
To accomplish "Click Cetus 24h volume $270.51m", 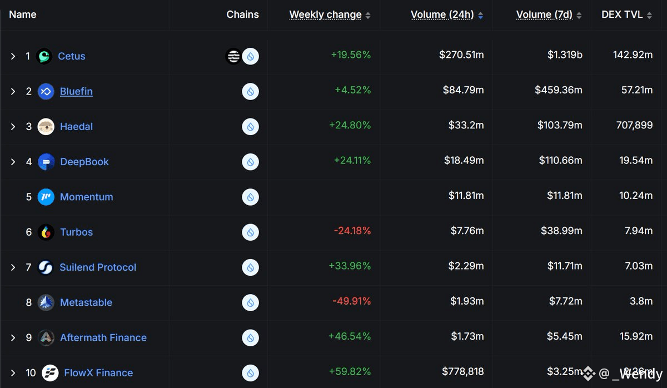I will click(x=461, y=54).
